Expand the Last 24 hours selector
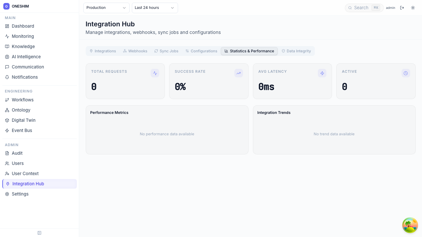Viewport: 422px width, 237px height. 155,8
